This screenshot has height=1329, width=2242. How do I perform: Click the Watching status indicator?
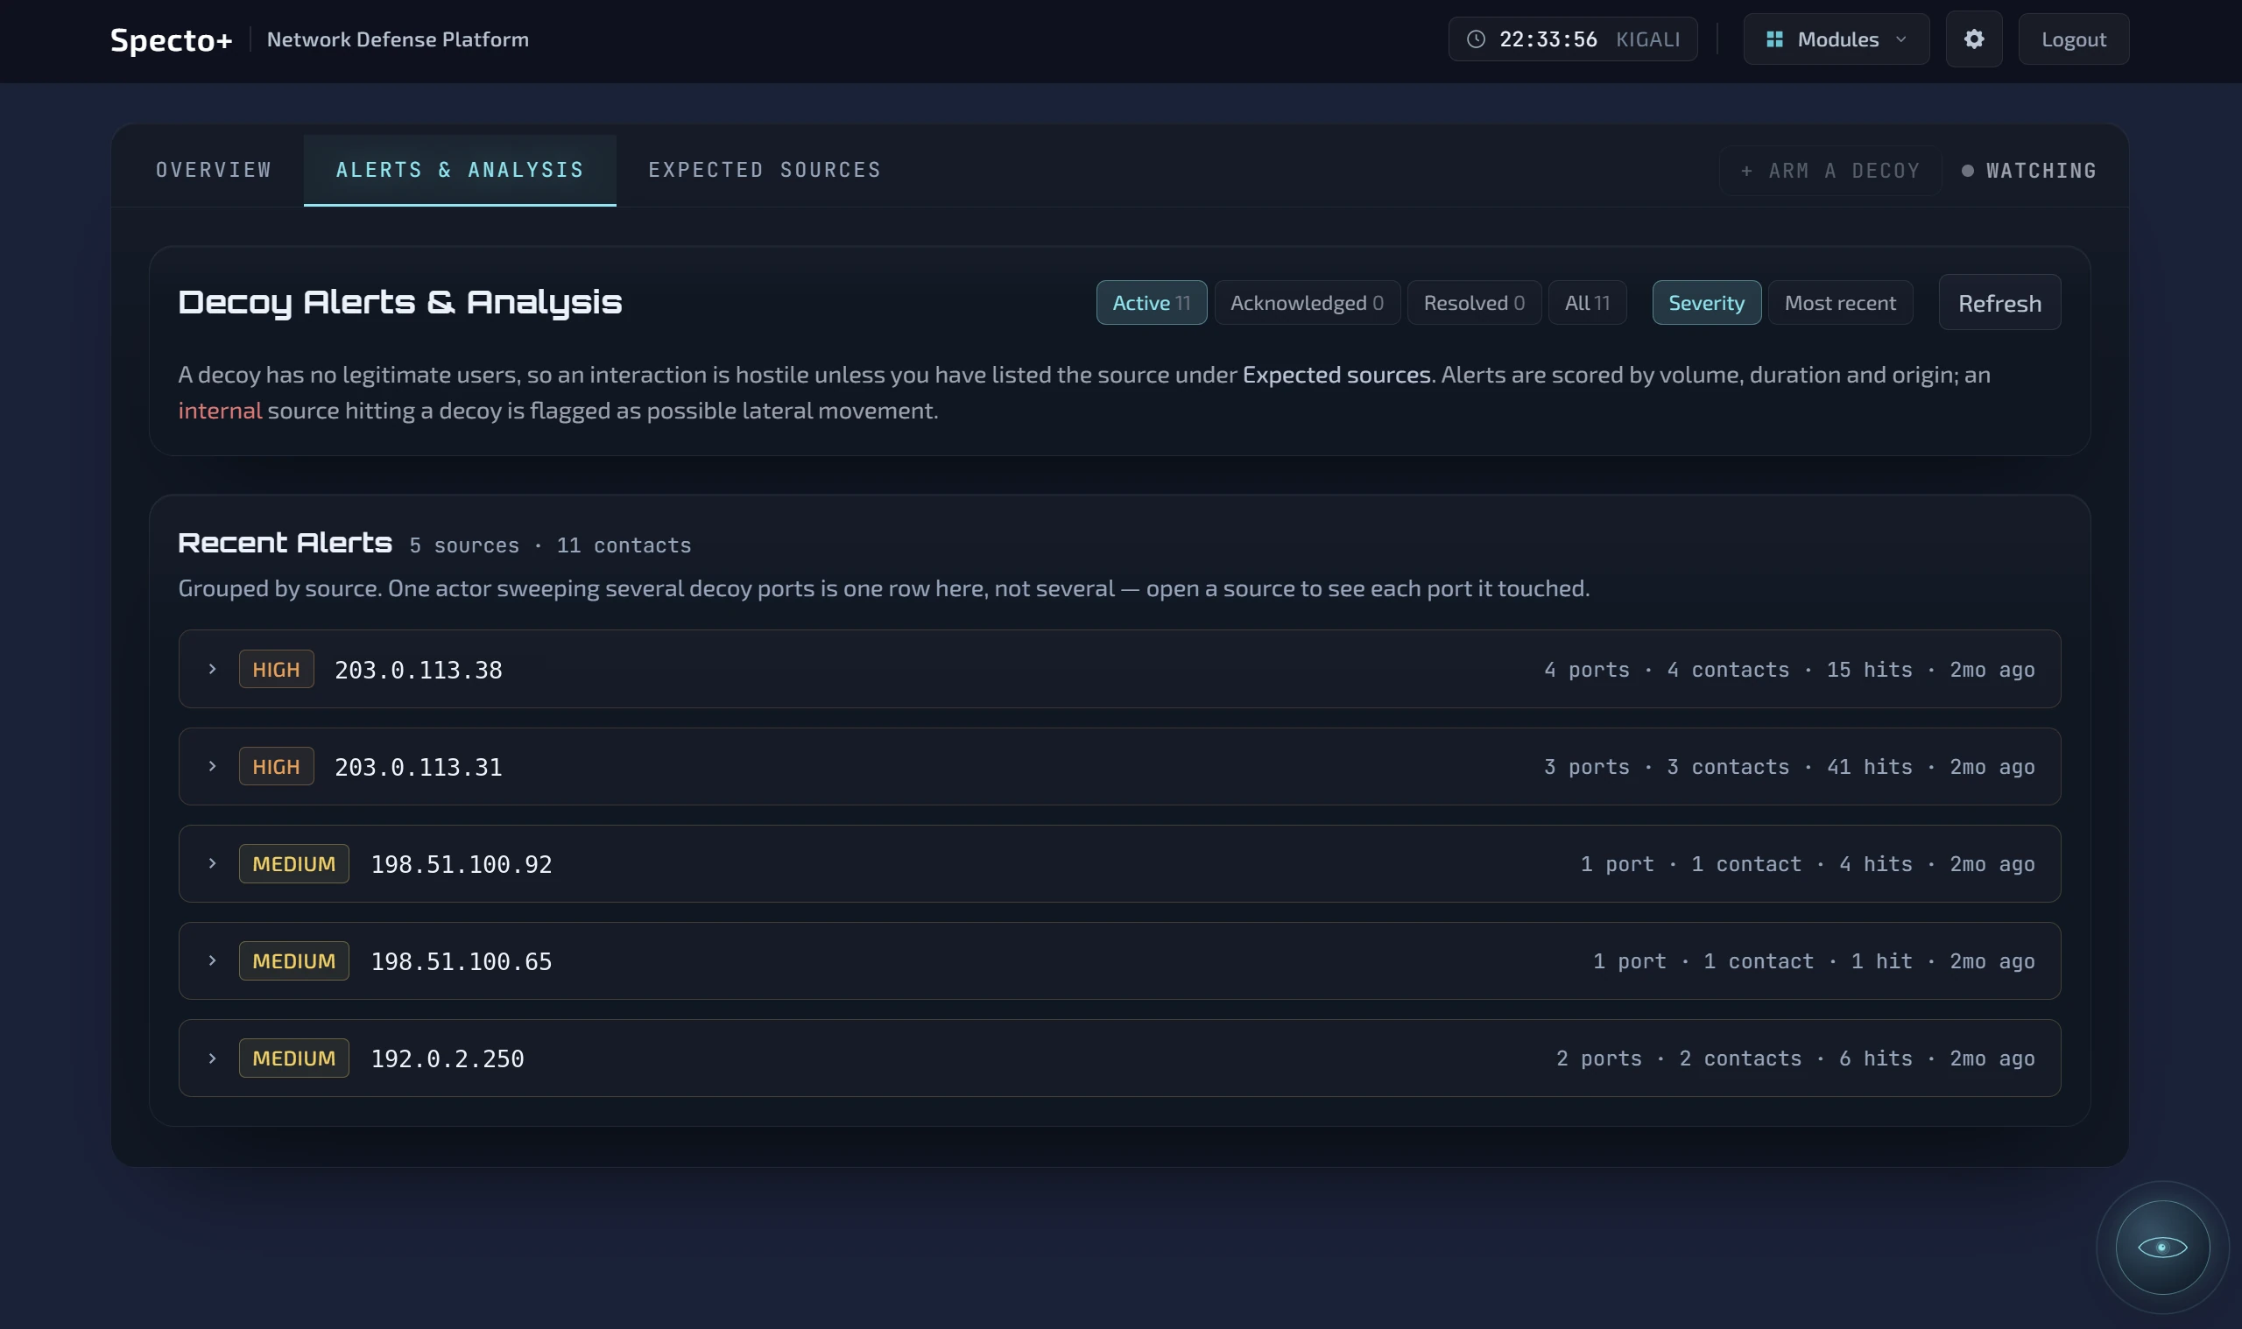click(2029, 170)
